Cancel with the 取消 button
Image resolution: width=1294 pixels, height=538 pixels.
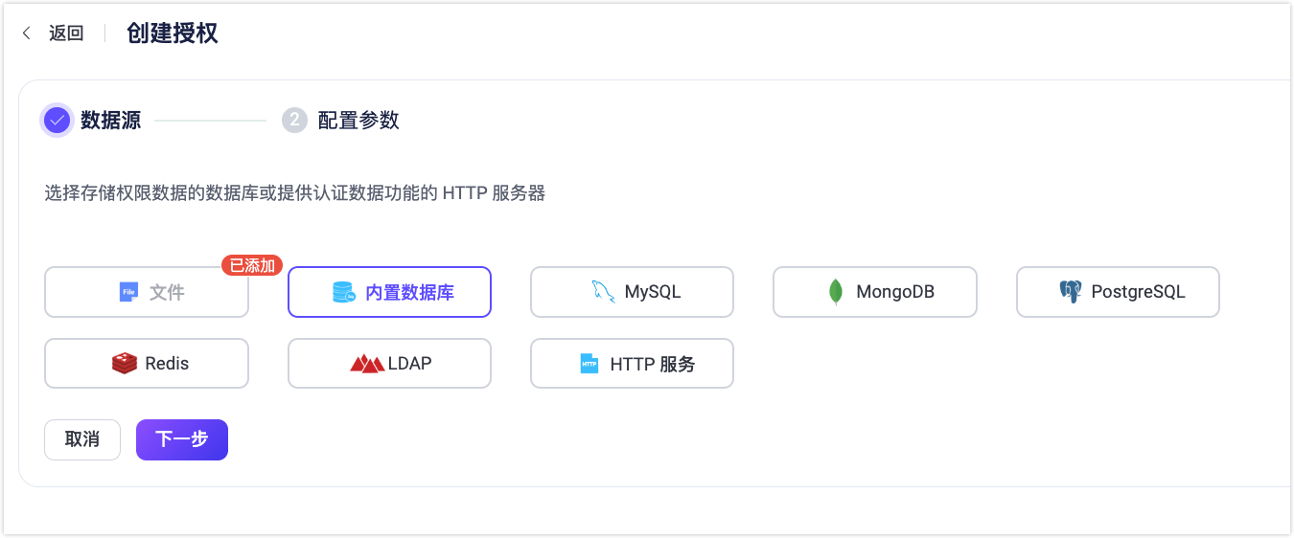pos(82,440)
